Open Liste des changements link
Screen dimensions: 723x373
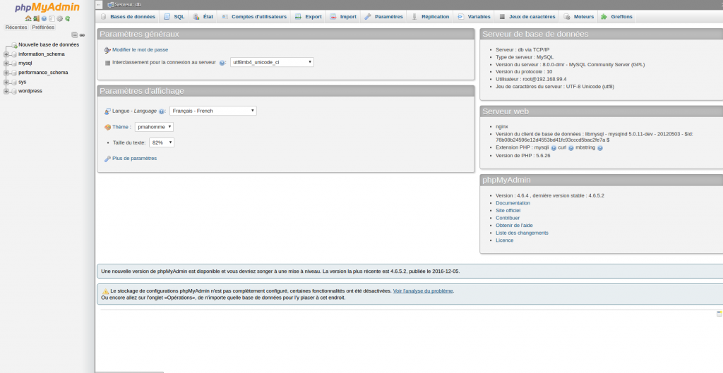(x=522, y=233)
